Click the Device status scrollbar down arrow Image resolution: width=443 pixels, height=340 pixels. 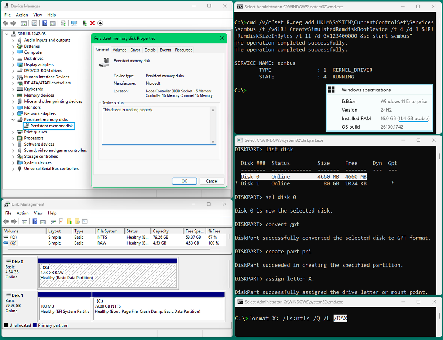tap(213, 142)
